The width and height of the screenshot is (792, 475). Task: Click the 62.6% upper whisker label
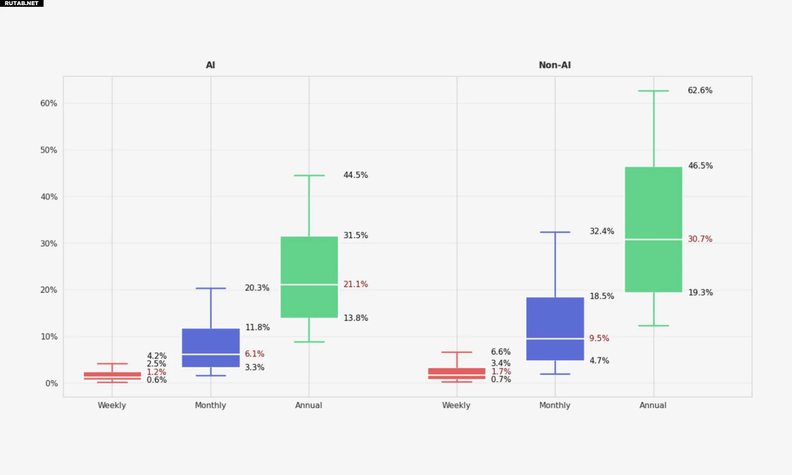(x=700, y=90)
